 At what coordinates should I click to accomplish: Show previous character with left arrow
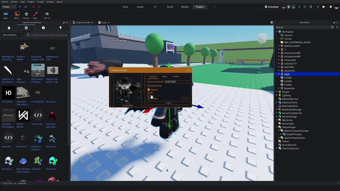pos(112,90)
